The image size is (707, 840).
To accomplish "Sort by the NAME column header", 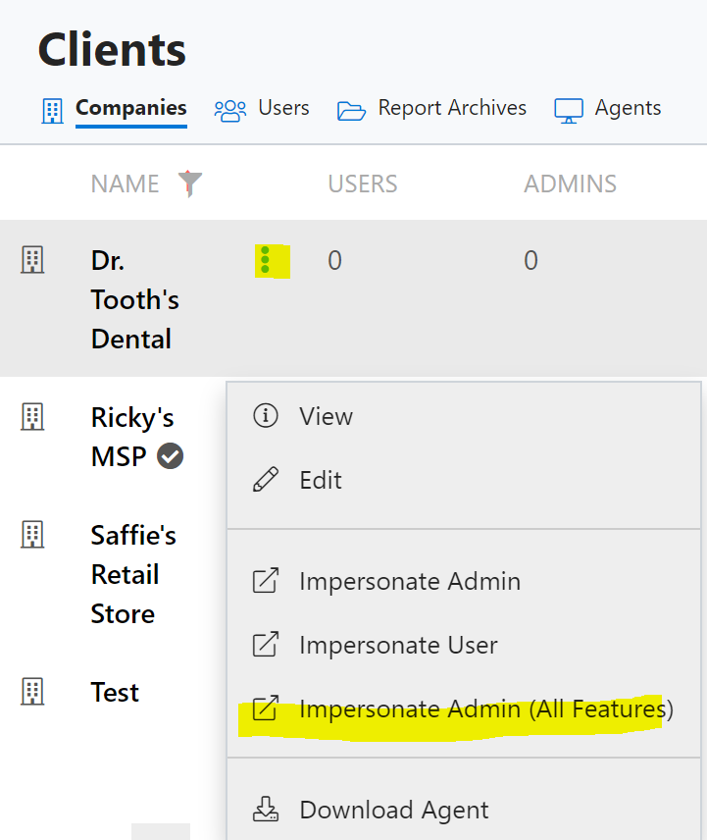I will [125, 184].
